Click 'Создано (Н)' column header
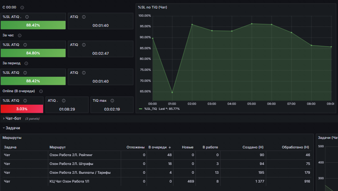 pyautogui.click(x=253, y=147)
